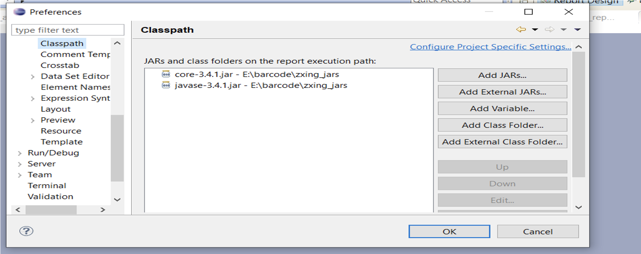Open the preferences view menu arrow
Screen dimensions: 641x254
(577, 30)
